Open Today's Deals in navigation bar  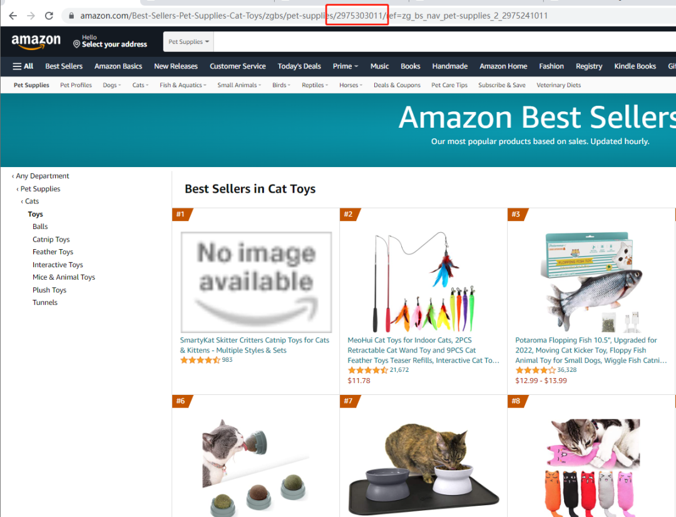tap(299, 66)
